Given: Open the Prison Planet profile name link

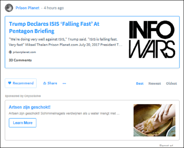Looking at the screenshot, I should tap(27, 8).
